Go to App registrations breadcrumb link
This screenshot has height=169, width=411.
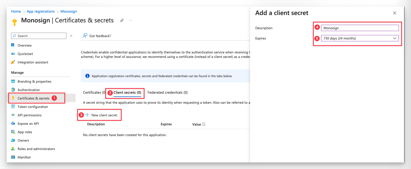41,11
